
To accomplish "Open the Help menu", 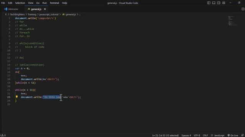I will (x=64, y=3).
